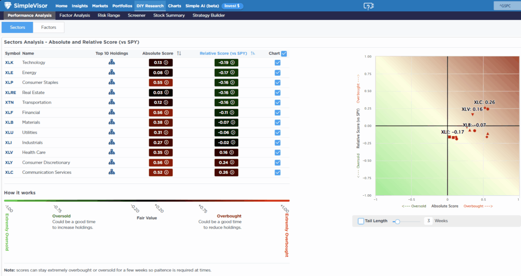
Task: Open XLC Communication Services holdings icon
Action: [111, 172]
